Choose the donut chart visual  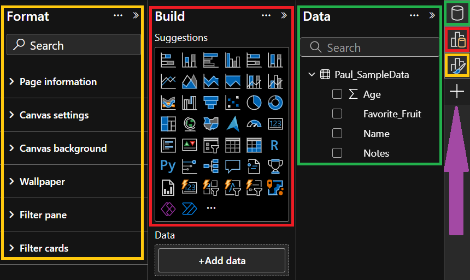275,102
